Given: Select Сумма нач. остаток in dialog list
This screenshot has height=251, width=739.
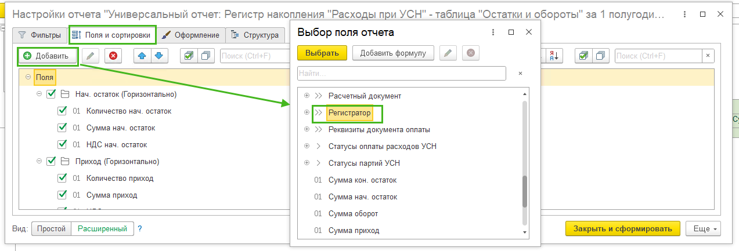Looking at the screenshot, I should click(x=363, y=197).
